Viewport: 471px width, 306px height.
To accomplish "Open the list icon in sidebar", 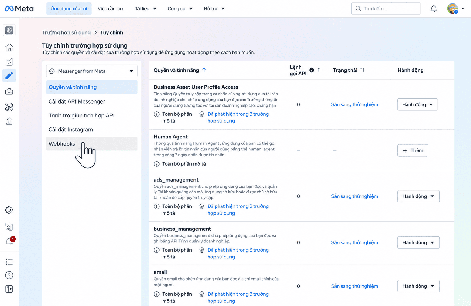I will pos(9,262).
